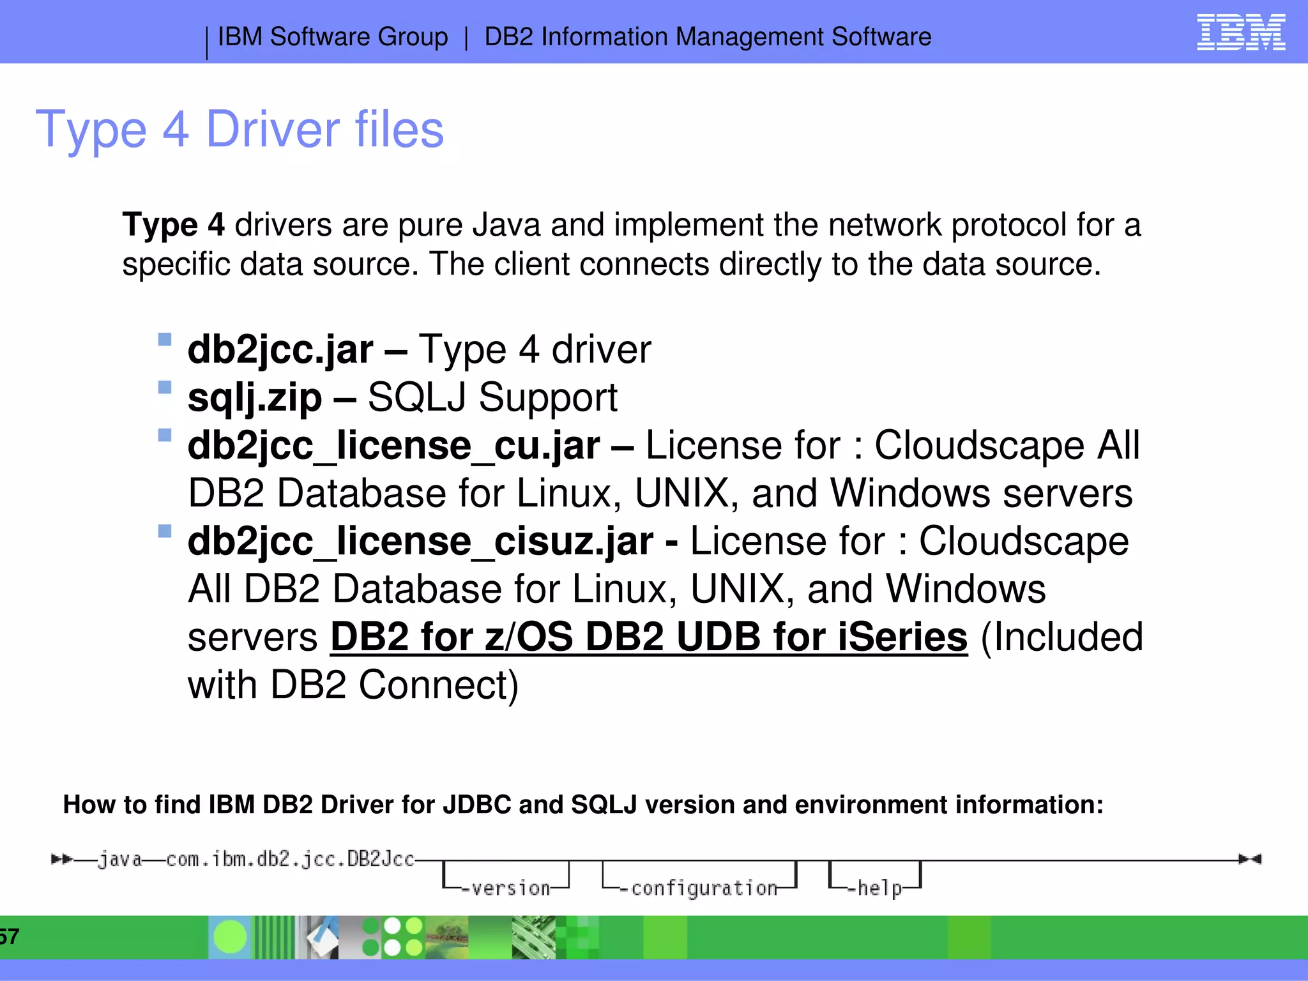The height and width of the screenshot is (981, 1308).
Task: Click the '-configuration' option in syntax diagram
Action: pyautogui.click(x=698, y=888)
